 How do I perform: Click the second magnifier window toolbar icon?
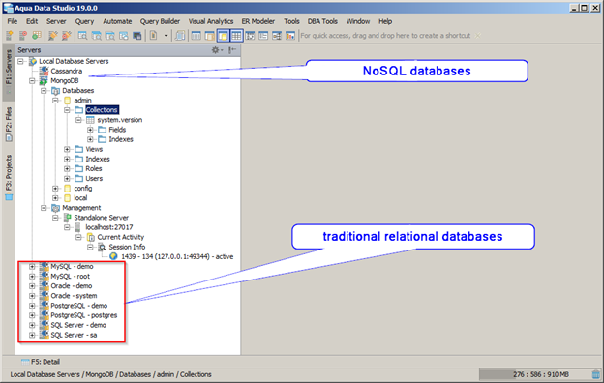pos(96,36)
